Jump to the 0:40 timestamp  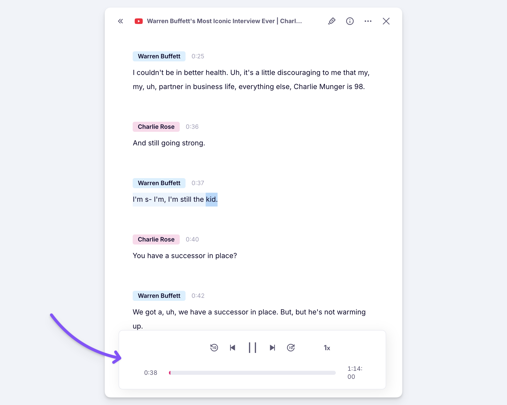pyautogui.click(x=192, y=239)
